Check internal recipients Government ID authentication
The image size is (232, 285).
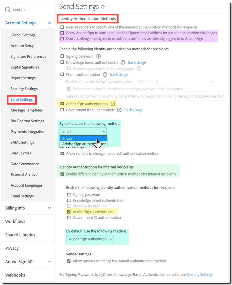pyautogui.click(x=69, y=217)
